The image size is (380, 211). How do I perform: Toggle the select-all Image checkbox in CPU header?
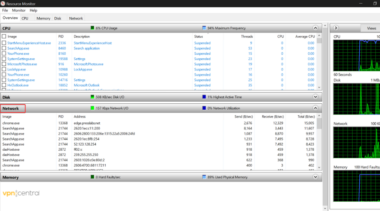coord(4,37)
